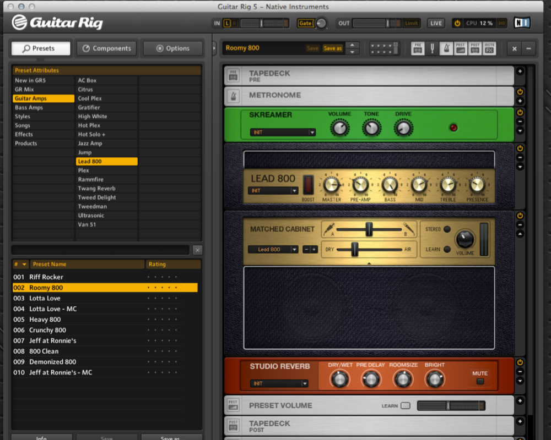Toggle the Matched Cabinet power button

pos(520,216)
